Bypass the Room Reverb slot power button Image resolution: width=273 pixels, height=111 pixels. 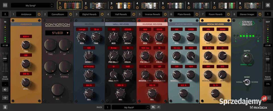coord(228,14)
